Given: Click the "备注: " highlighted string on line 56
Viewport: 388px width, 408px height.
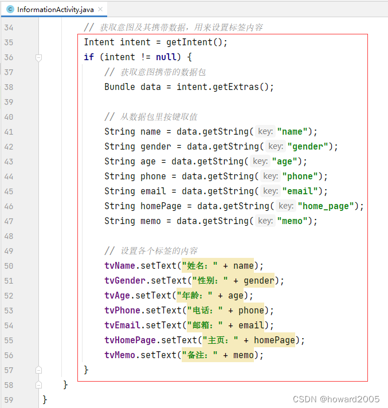Looking at the screenshot, I should [x=199, y=355].
